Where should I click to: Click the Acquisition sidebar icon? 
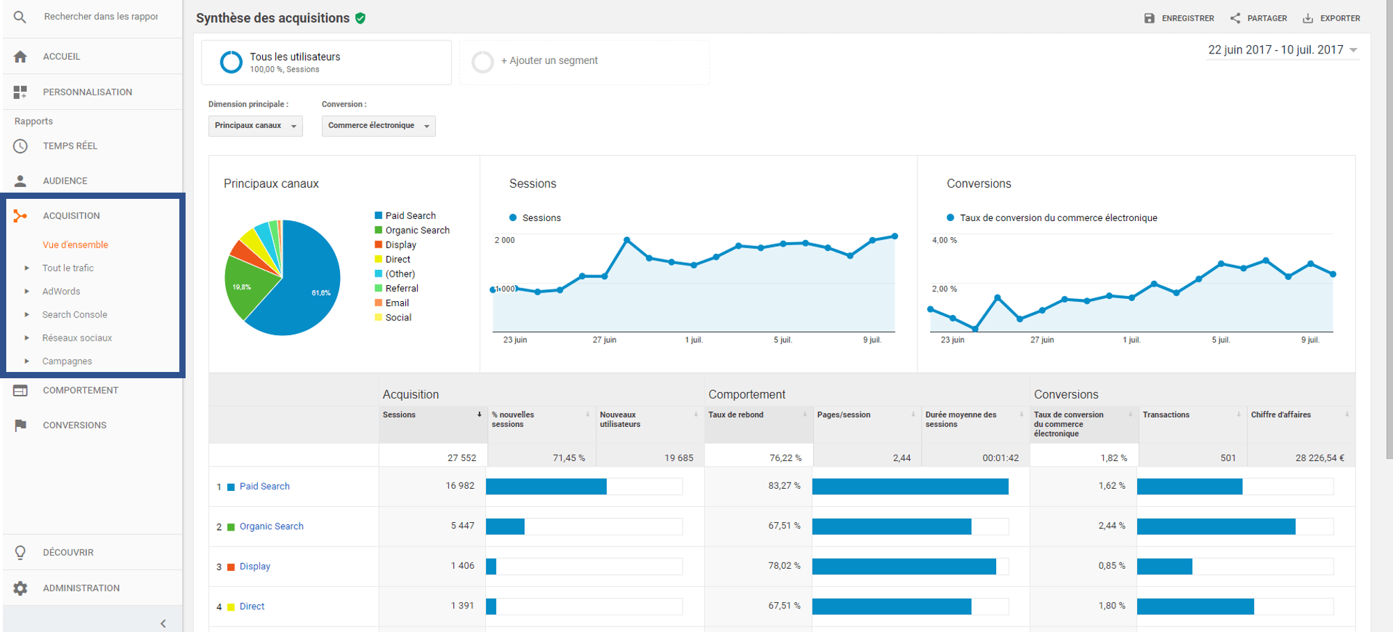click(20, 216)
